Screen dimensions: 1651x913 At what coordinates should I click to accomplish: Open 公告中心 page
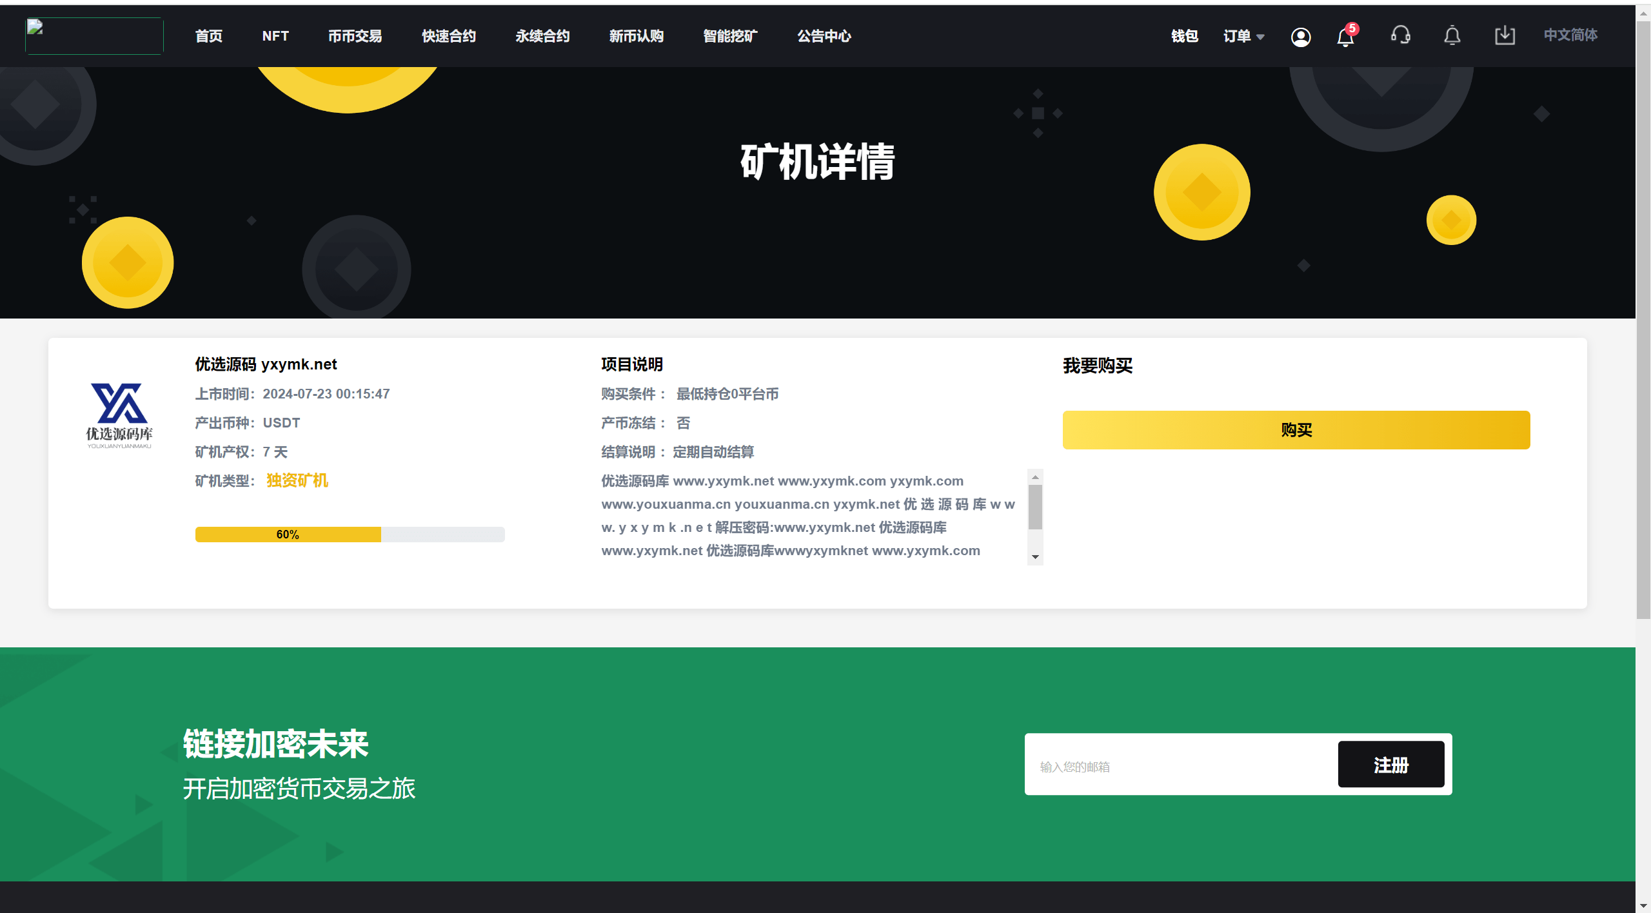[824, 36]
